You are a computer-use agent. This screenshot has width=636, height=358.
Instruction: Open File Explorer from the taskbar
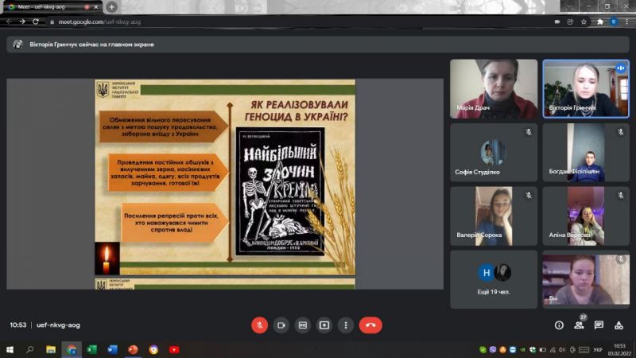coord(51,349)
